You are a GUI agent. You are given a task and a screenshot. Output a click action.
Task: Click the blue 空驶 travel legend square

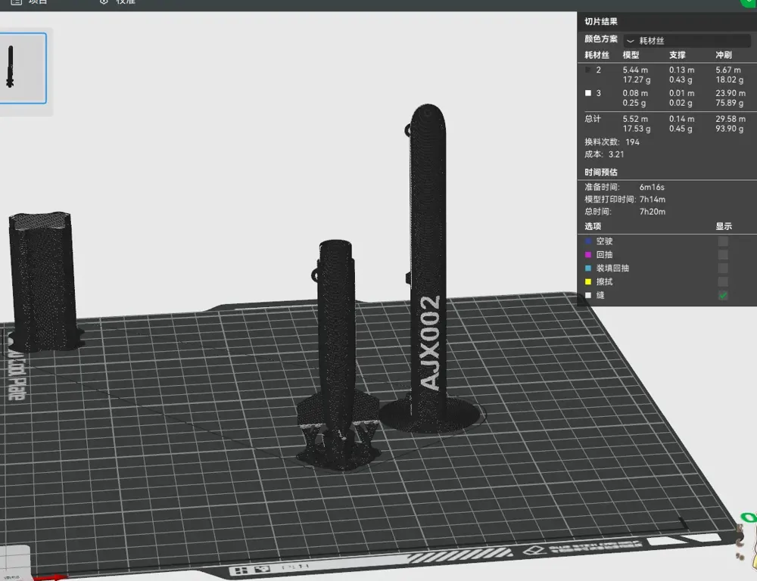pyautogui.click(x=588, y=241)
